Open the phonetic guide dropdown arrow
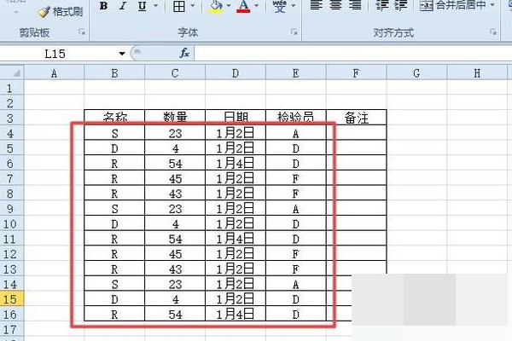The width and height of the screenshot is (512, 341). 294,6
